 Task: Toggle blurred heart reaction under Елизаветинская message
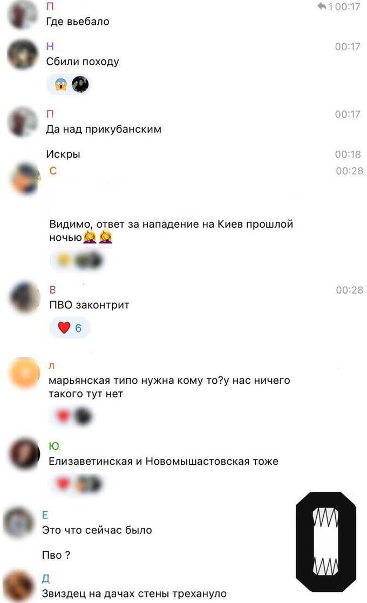click(63, 483)
